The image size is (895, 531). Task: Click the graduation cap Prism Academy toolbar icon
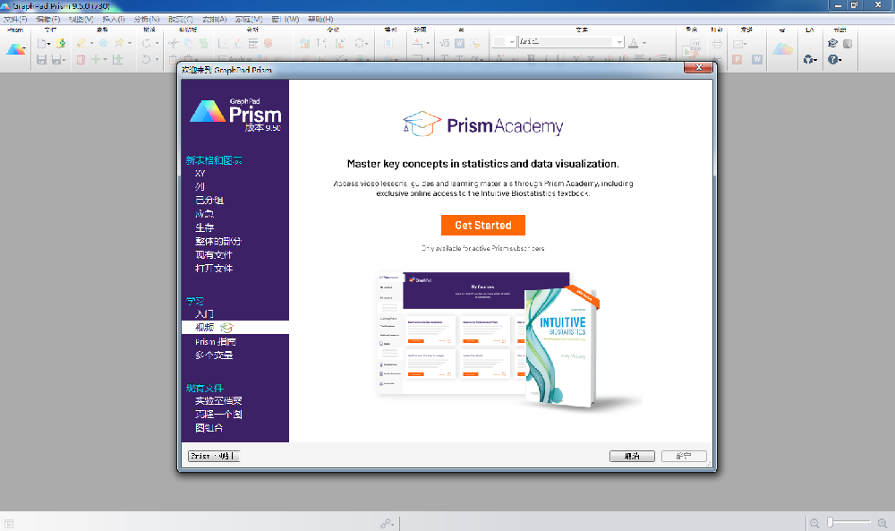coord(832,43)
